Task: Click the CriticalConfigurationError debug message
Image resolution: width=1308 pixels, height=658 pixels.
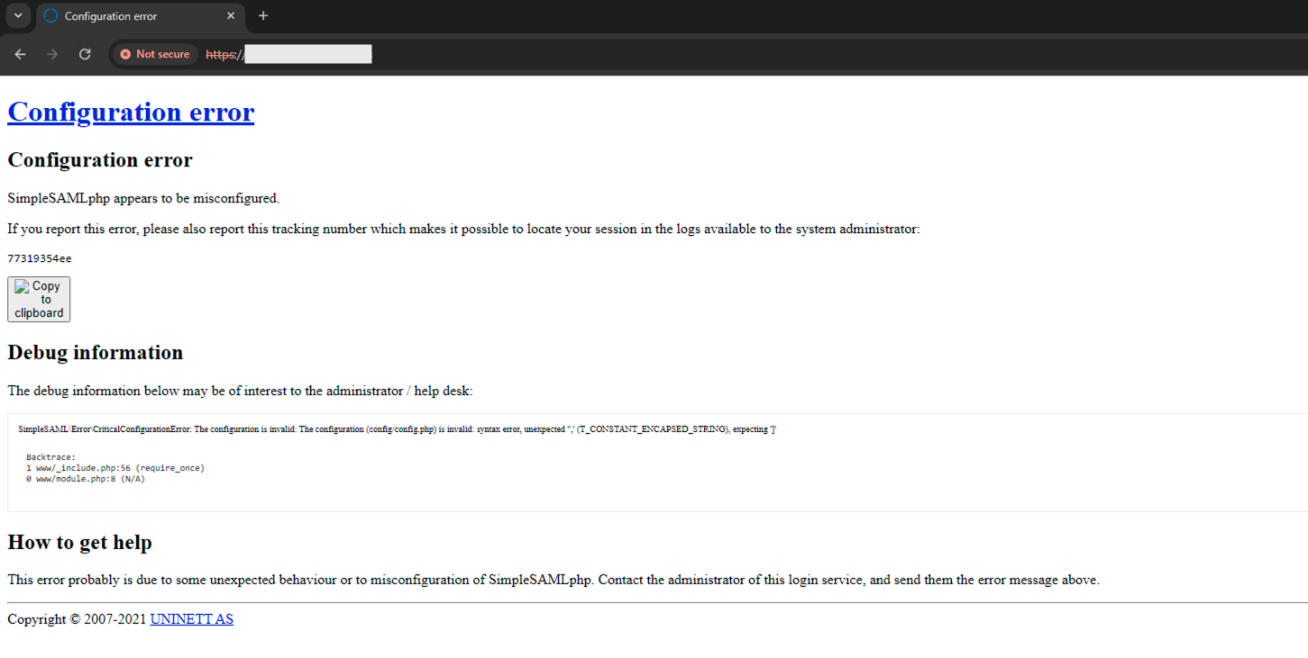Action: pyautogui.click(x=397, y=429)
